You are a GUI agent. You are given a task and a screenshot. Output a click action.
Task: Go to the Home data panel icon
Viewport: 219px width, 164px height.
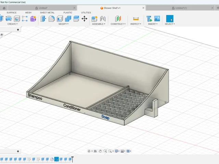point(4,8)
